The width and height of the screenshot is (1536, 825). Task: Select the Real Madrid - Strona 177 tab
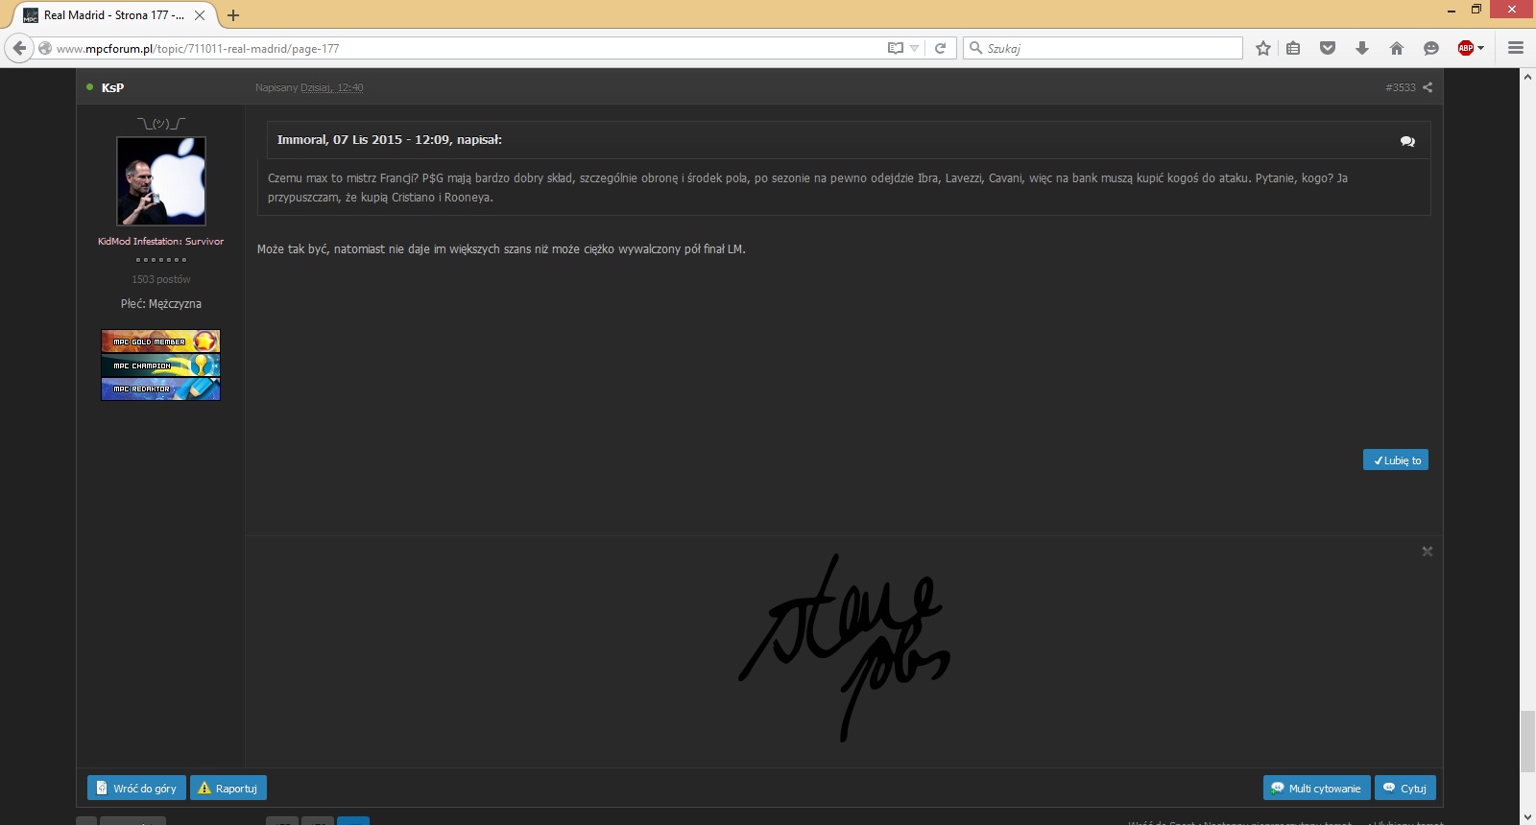[113, 15]
